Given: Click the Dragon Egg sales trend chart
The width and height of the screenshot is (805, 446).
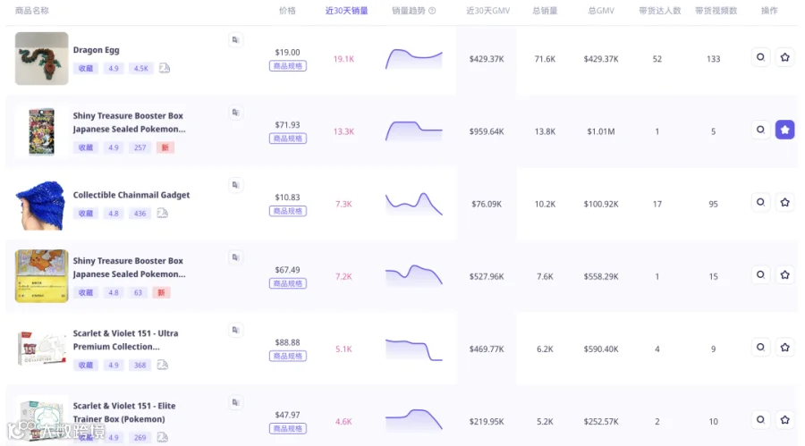Looking at the screenshot, I should [x=414, y=59].
